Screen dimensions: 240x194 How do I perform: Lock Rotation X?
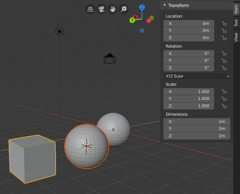click(x=224, y=53)
